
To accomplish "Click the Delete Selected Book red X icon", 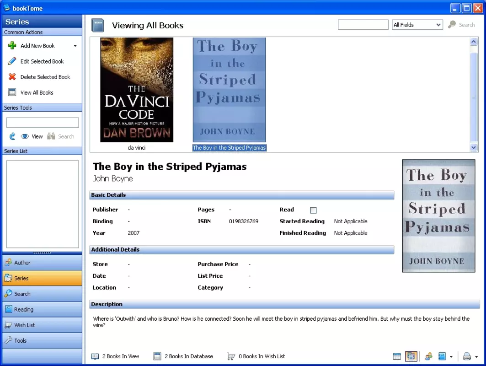I will pyautogui.click(x=12, y=76).
